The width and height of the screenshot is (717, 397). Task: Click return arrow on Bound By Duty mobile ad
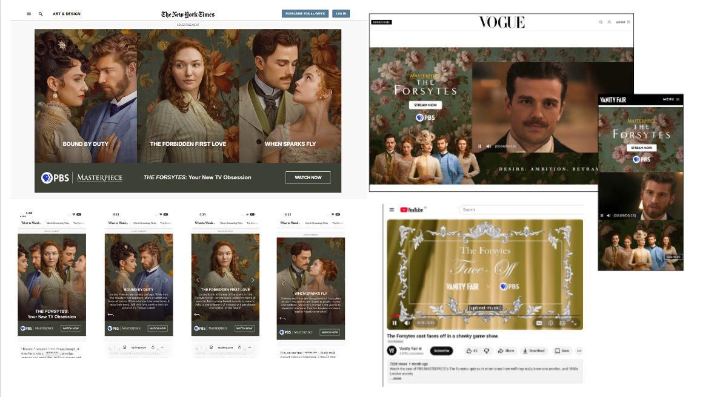click(110, 314)
